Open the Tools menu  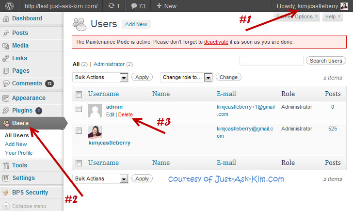click(x=19, y=165)
